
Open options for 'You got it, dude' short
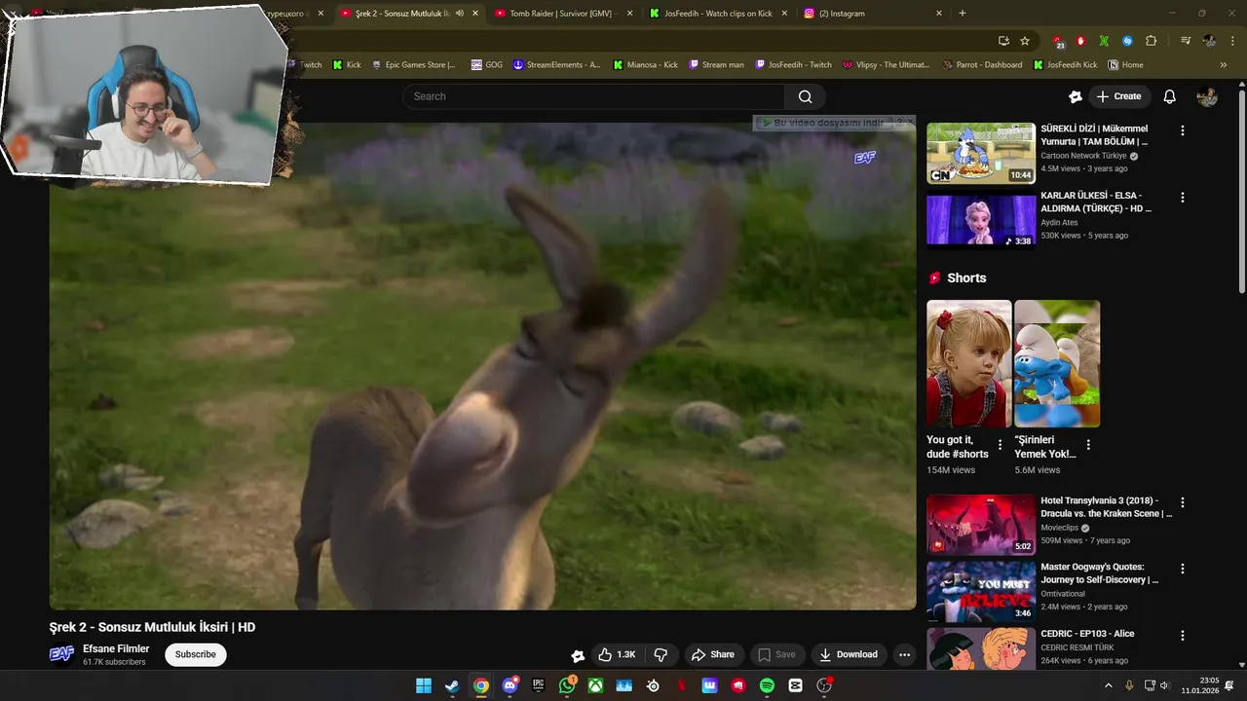point(1000,445)
